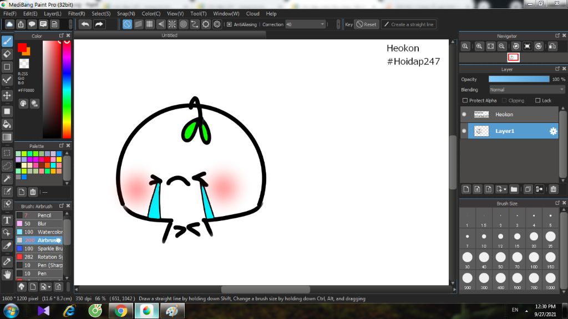Viewport: 568px width, 319px height.
Task: Click the red foreground color swatch
Action: pos(22,48)
